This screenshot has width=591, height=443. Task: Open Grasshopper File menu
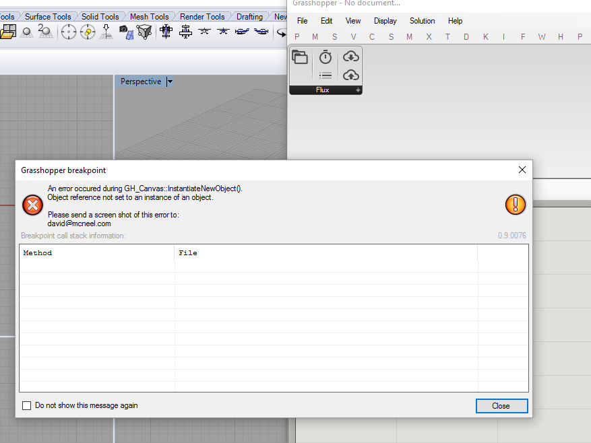click(303, 21)
